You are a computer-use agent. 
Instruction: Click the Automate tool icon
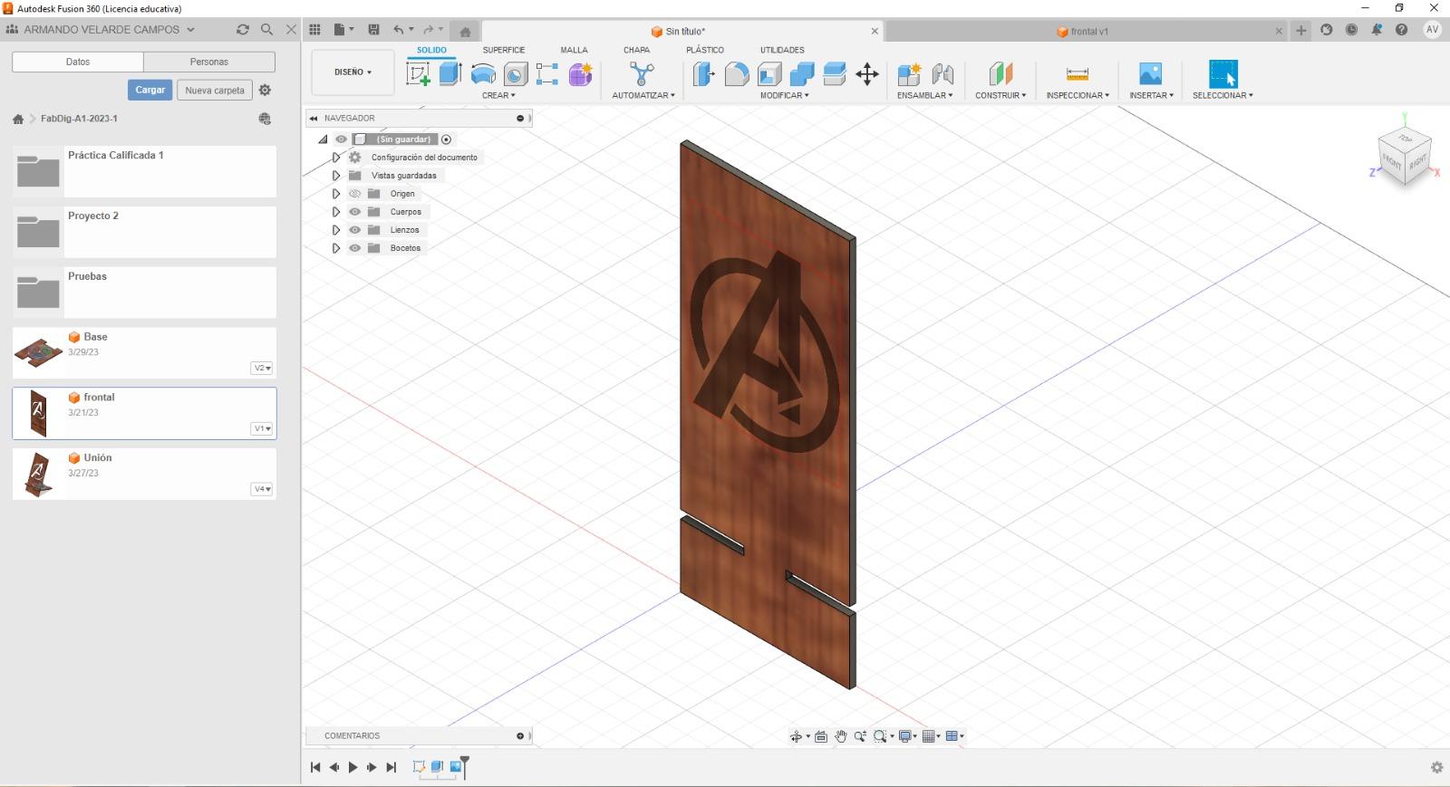click(x=642, y=74)
